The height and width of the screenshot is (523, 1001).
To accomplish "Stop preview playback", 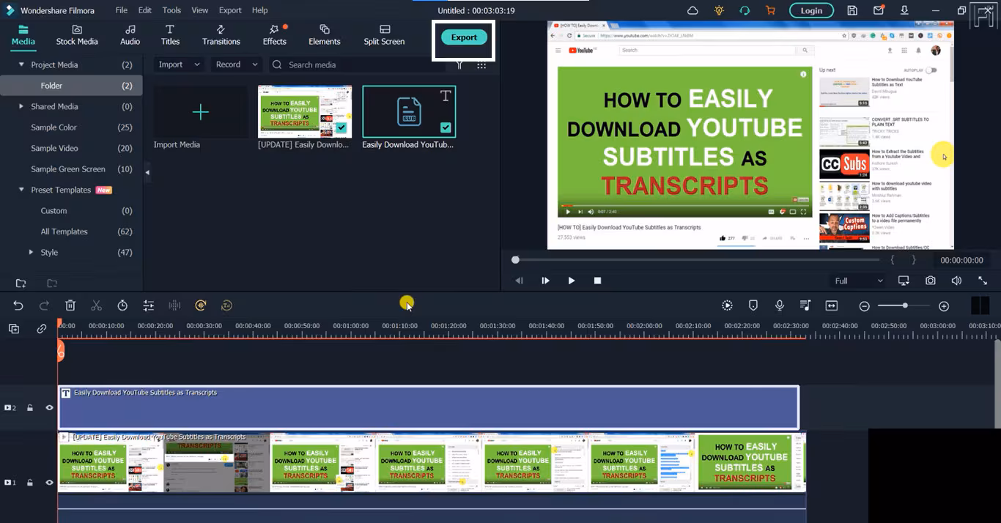I will pyautogui.click(x=597, y=281).
